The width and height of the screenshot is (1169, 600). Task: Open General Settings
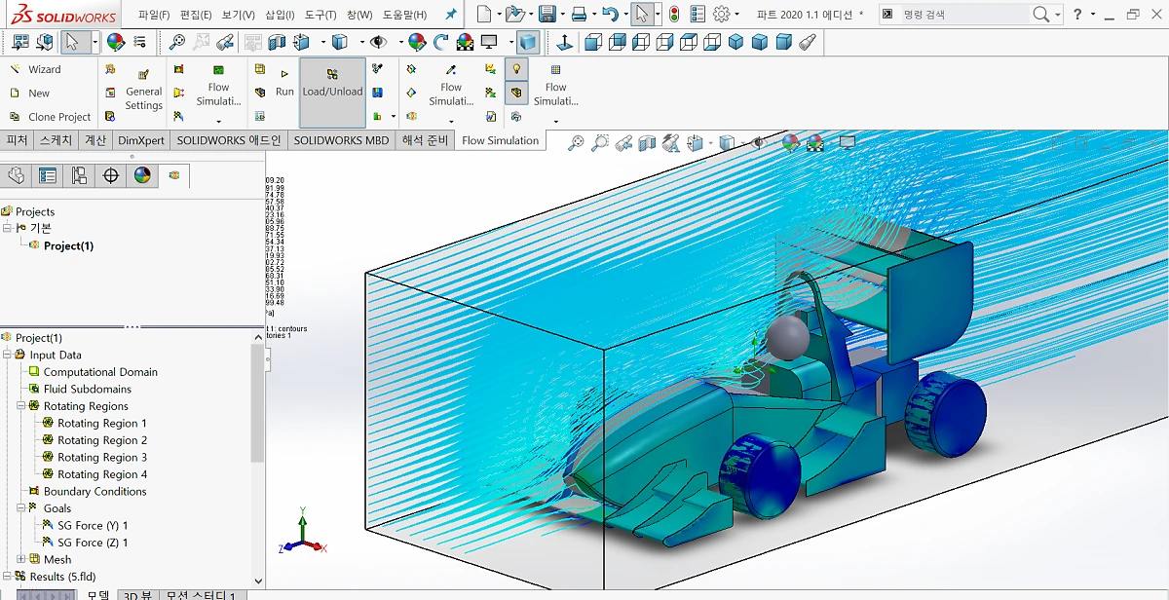[x=143, y=90]
